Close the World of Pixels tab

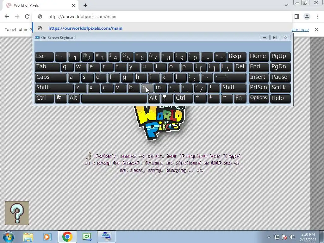pyautogui.click(x=73, y=5)
